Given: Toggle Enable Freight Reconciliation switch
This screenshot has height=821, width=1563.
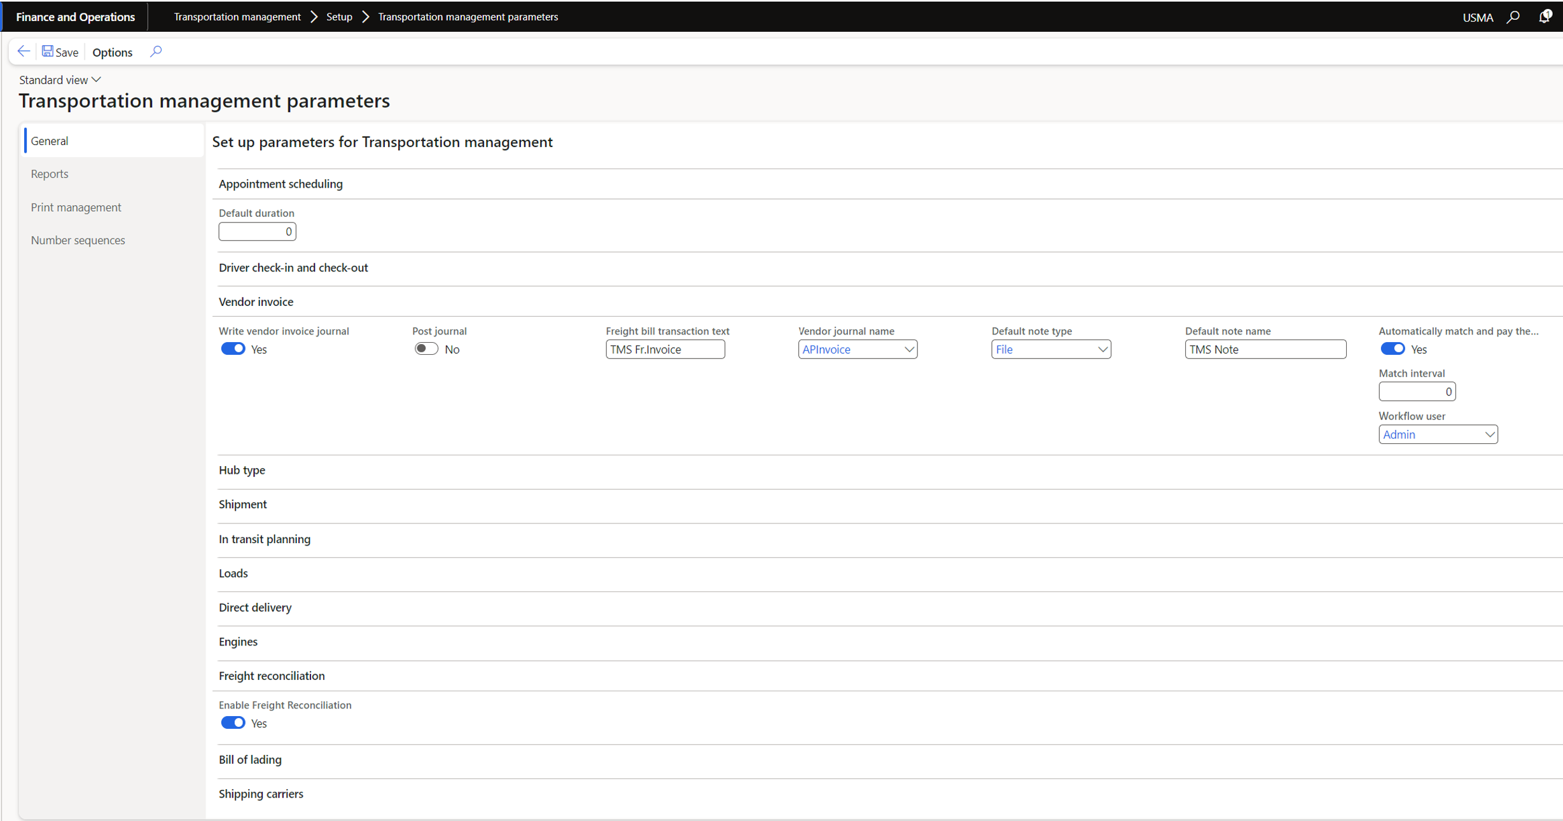Looking at the screenshot, I should point(233,722).
